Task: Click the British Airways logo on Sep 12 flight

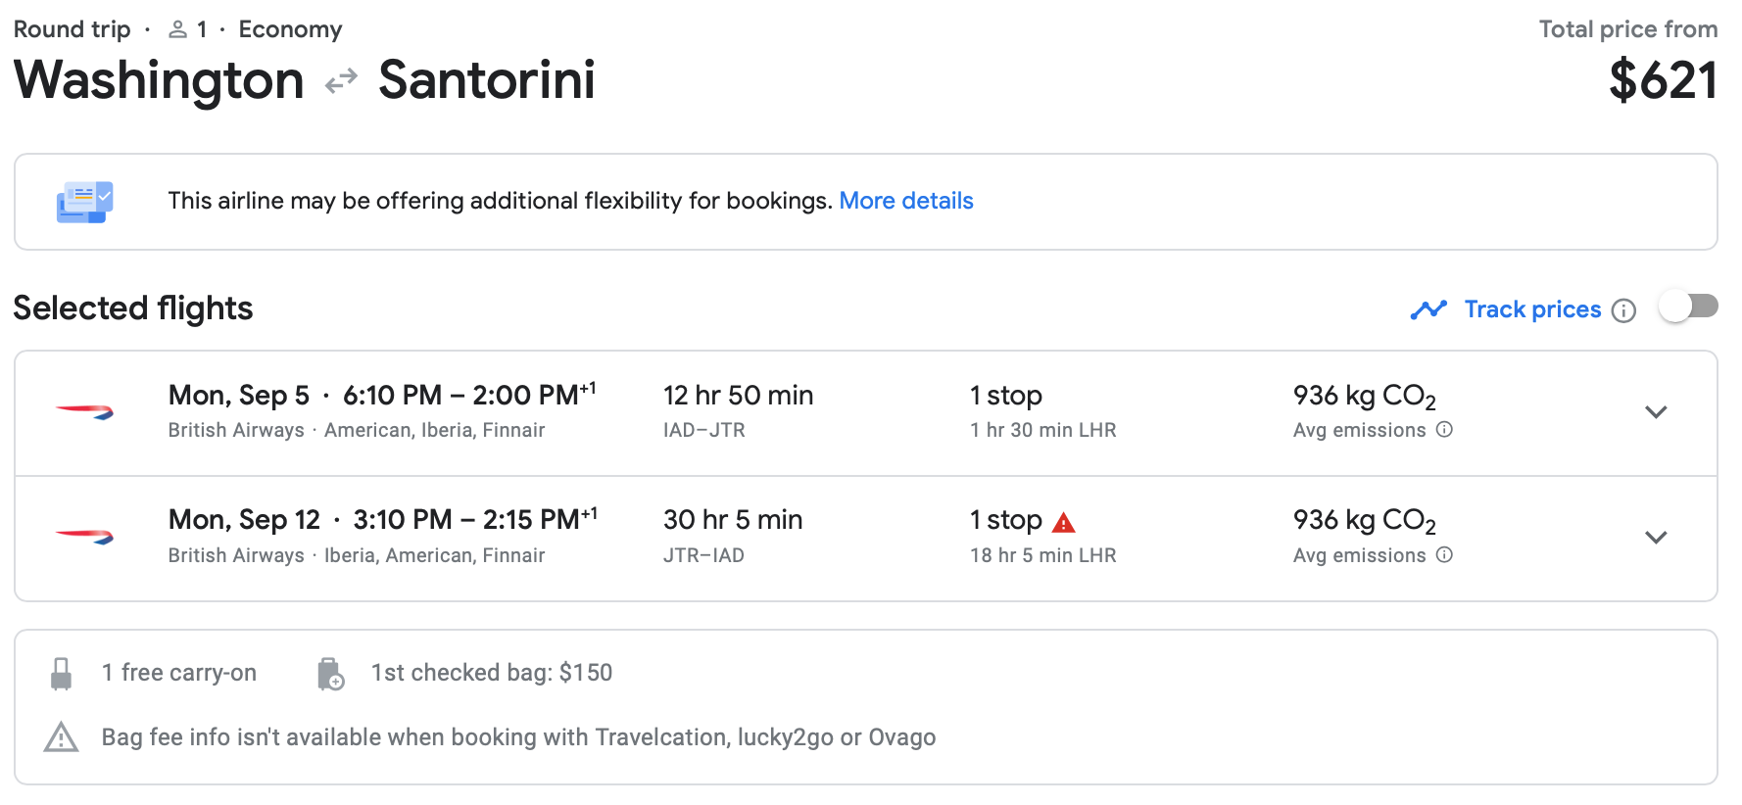Action: pos(85,537)
